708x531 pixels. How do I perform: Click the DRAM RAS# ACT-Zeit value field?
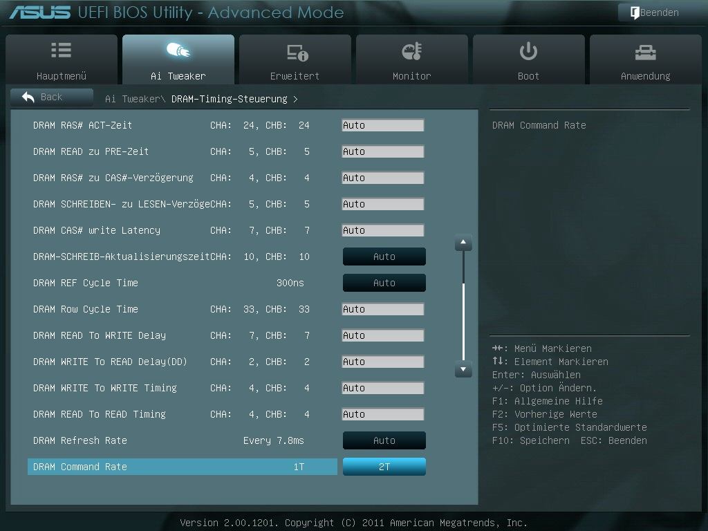click(383, 125)
